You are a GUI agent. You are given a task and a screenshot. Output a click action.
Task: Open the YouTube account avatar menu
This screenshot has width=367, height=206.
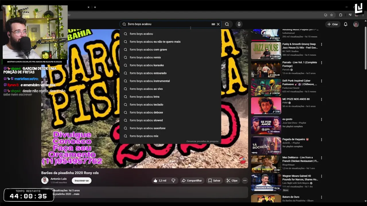(x=356, y=24)
